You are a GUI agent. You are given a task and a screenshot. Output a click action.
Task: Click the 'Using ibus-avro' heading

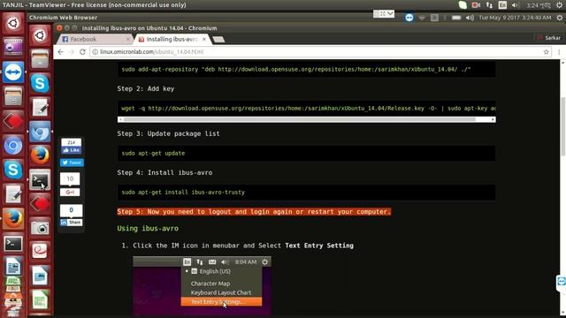tap(148, 229)
